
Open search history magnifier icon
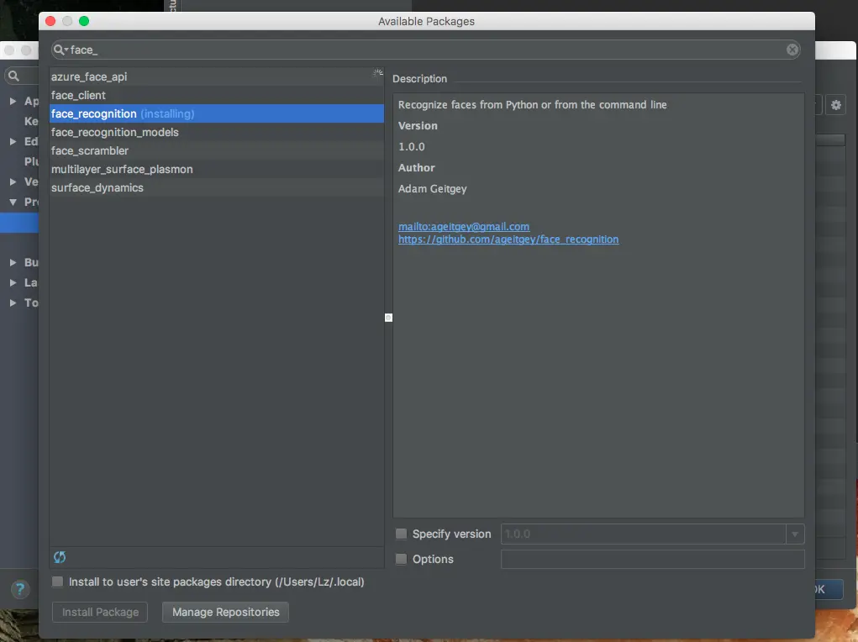coord(61,50)
